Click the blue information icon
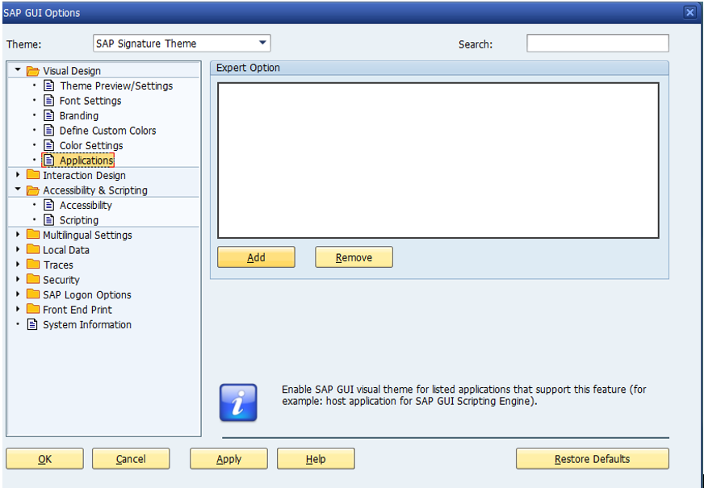Screen dimensions: 704x488 tap(238, 402)
